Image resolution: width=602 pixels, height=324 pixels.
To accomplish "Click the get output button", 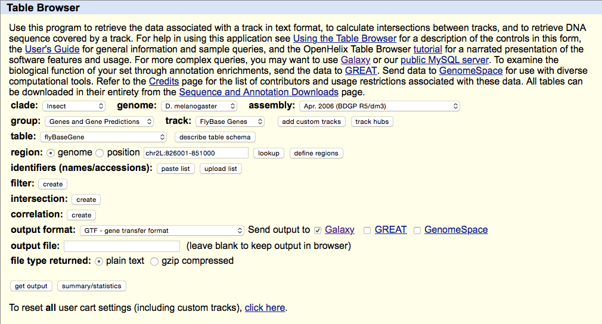I will [x=31, y=286].
